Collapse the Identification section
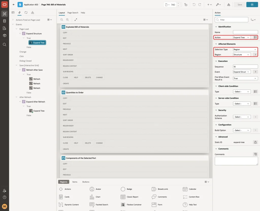This screenshot has width=260, height=211. (216, 27)
